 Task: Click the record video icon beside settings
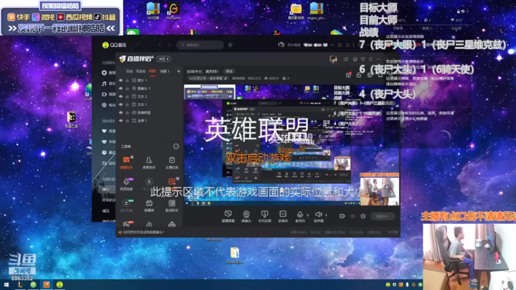342,216
